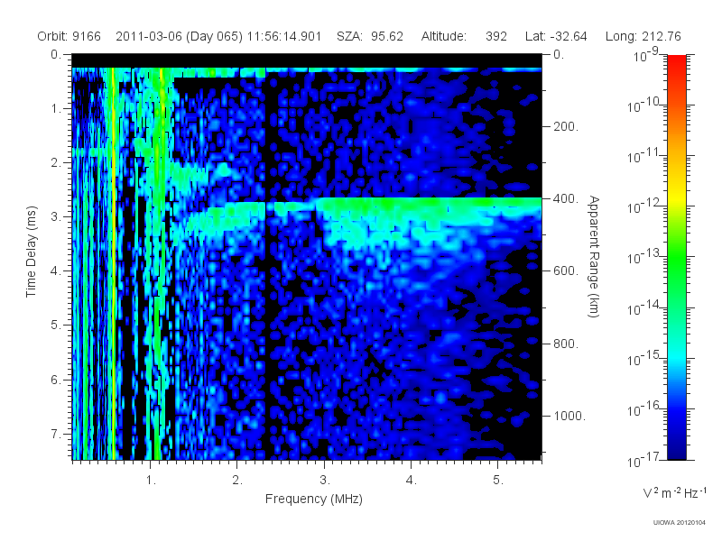Click the red top of the color bar
Image resolution: width=722 pixels, height=541 pixels.
[677, 62]
